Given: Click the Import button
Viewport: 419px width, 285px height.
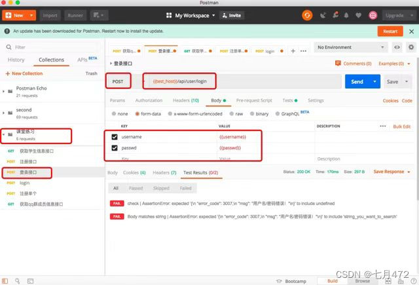Looking at the screenshot, I should click(50, 15).
